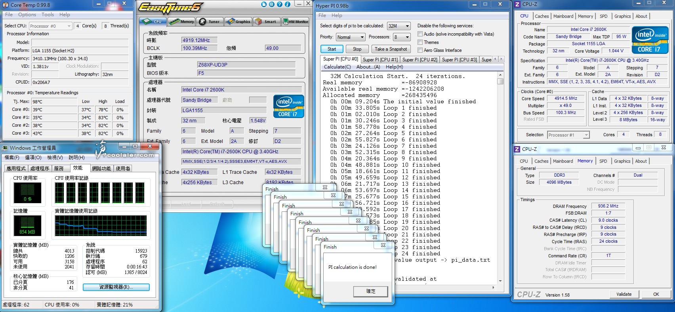Viewport: 675px width, 312px height.
Task: Open EasyTune6 Smart tab
Action: point(267,21)
